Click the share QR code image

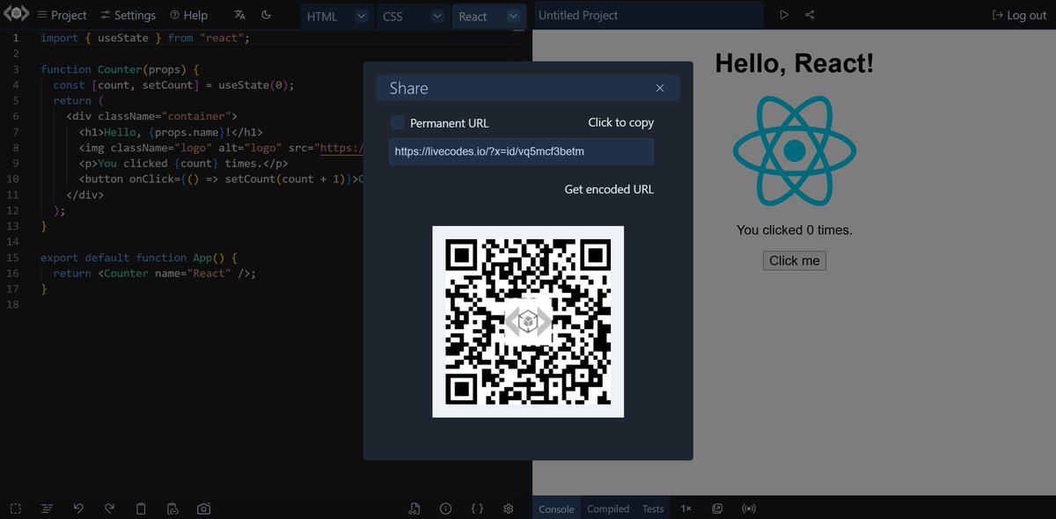point(528,322)
